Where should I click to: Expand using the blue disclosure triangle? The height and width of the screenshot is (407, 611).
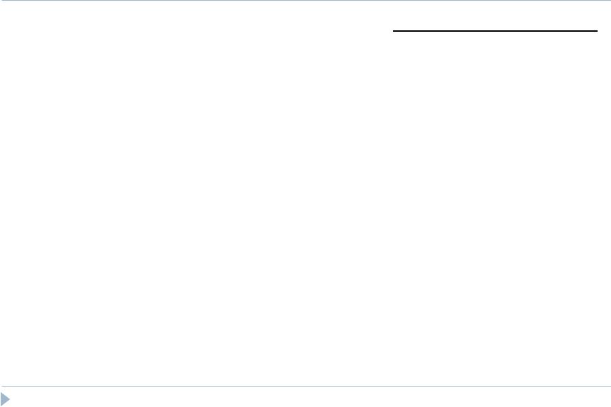(x=5, y=399)
